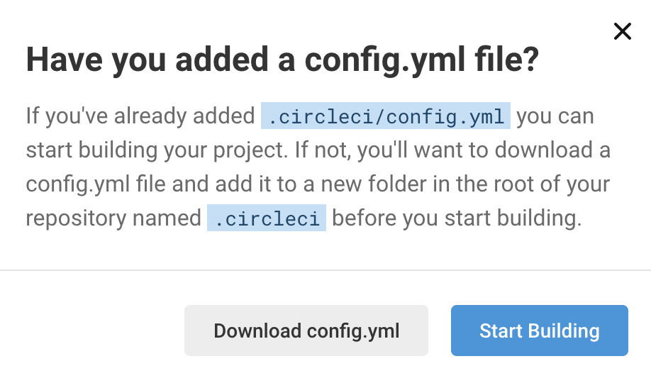
Task: Click the text "repository named"
Action: (113, 218)
